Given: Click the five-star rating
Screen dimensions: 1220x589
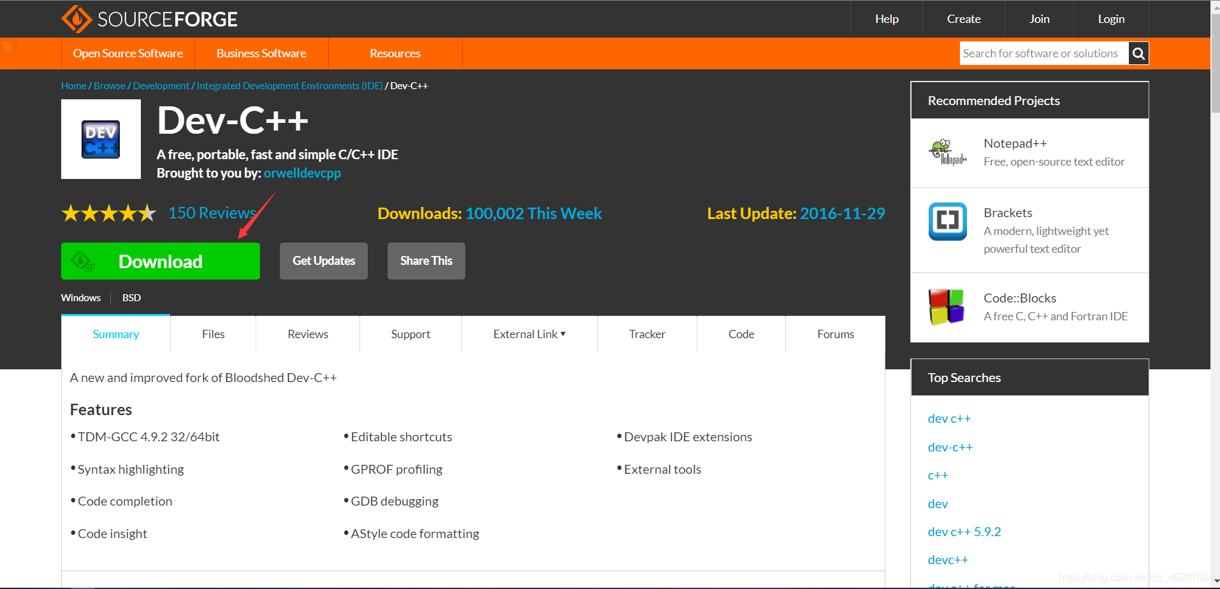Looking at the screenshot, I should coord(108,213).
